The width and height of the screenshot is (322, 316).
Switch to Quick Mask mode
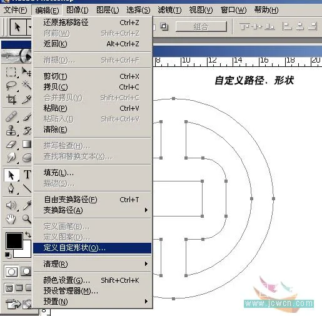26,272
